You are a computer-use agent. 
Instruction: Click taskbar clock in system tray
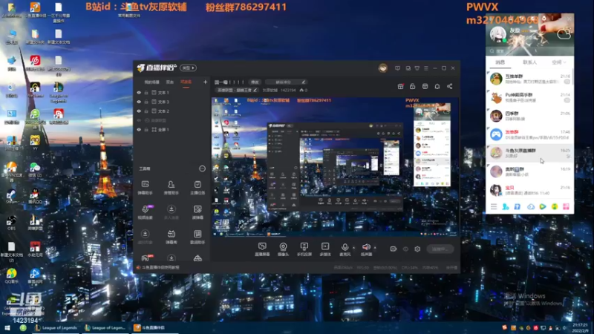coord(581,327)
